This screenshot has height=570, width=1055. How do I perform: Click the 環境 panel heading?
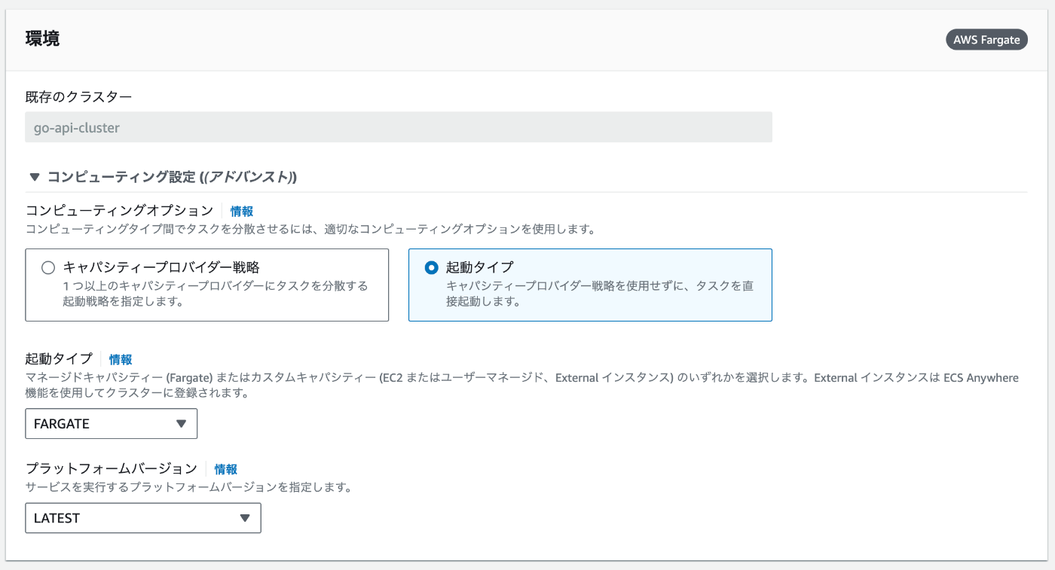point(42,39)
